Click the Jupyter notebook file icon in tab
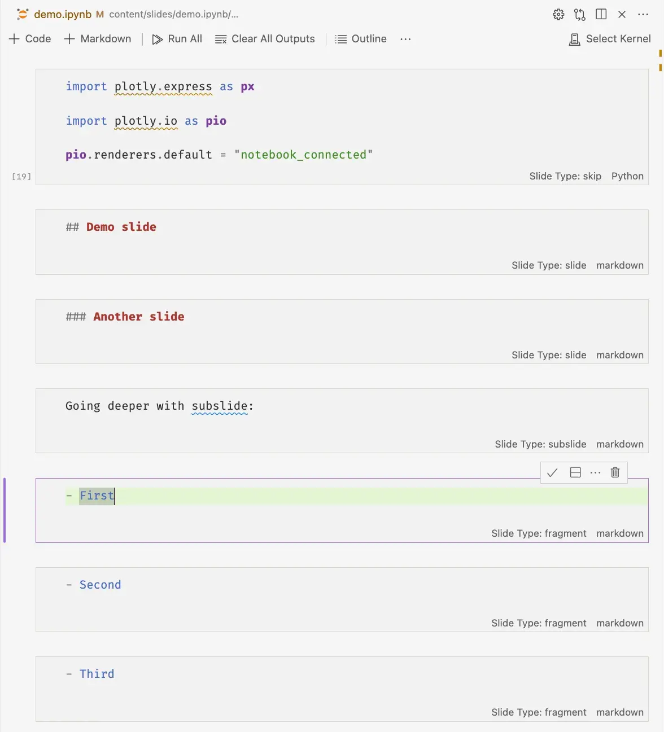The image size is (664, 732). pos(23,14)
